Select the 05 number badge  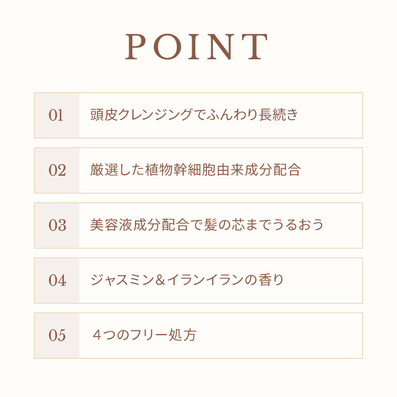(x=57, y=336)
